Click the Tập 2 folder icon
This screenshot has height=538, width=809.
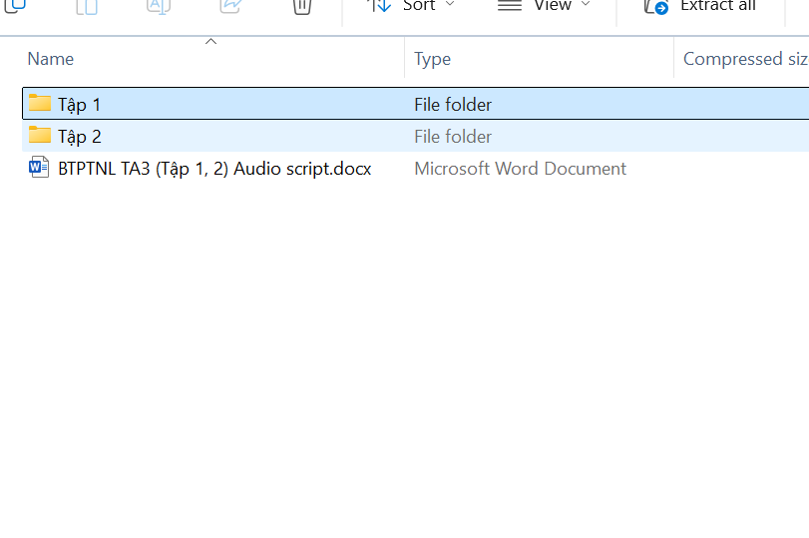40,136
